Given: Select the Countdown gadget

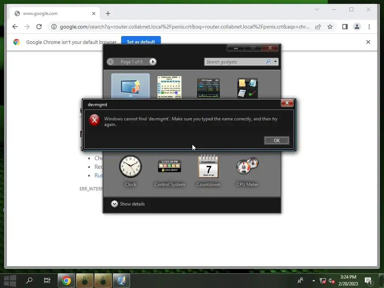Looking at the screenshot, I should [x=208, y=171].
